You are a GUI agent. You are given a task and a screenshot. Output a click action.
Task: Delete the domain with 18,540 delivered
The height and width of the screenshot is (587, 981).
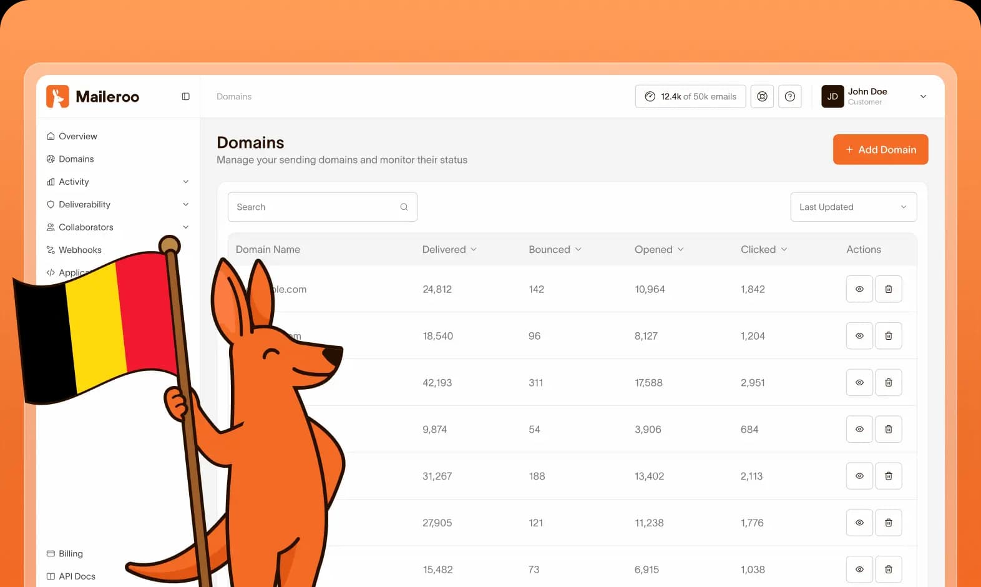click(888, 336)
